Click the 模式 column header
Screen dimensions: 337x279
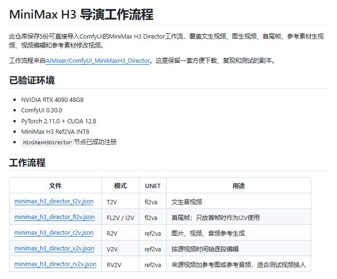(120, 186)
